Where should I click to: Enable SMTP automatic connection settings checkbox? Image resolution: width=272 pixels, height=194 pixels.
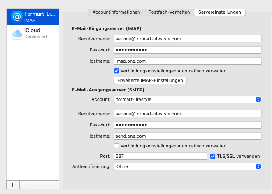click(x=116, y=146)
